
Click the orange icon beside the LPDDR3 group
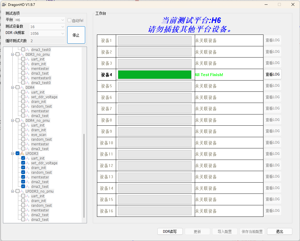pyautogui.click(x=22, y=153)
